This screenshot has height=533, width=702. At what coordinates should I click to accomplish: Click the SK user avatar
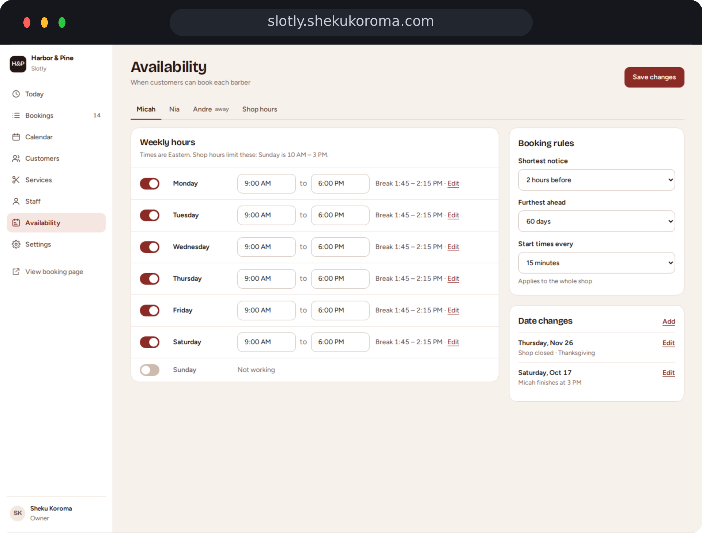pyautogui.click(x=18, y=513)
